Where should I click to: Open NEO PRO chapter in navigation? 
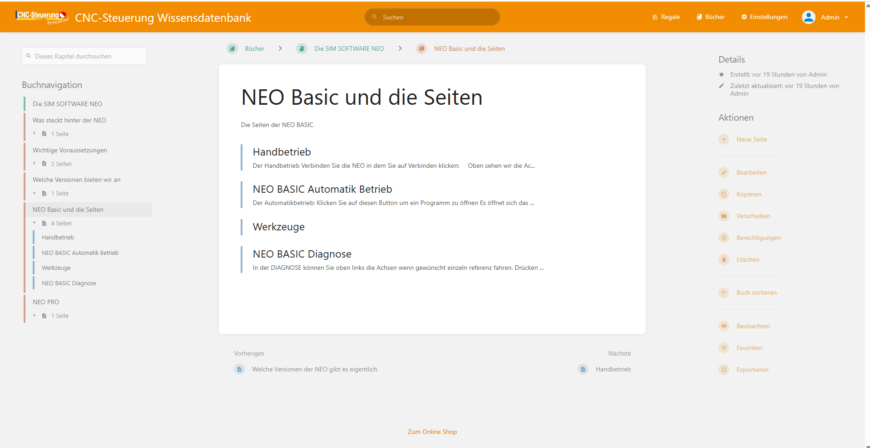(46, 302)
